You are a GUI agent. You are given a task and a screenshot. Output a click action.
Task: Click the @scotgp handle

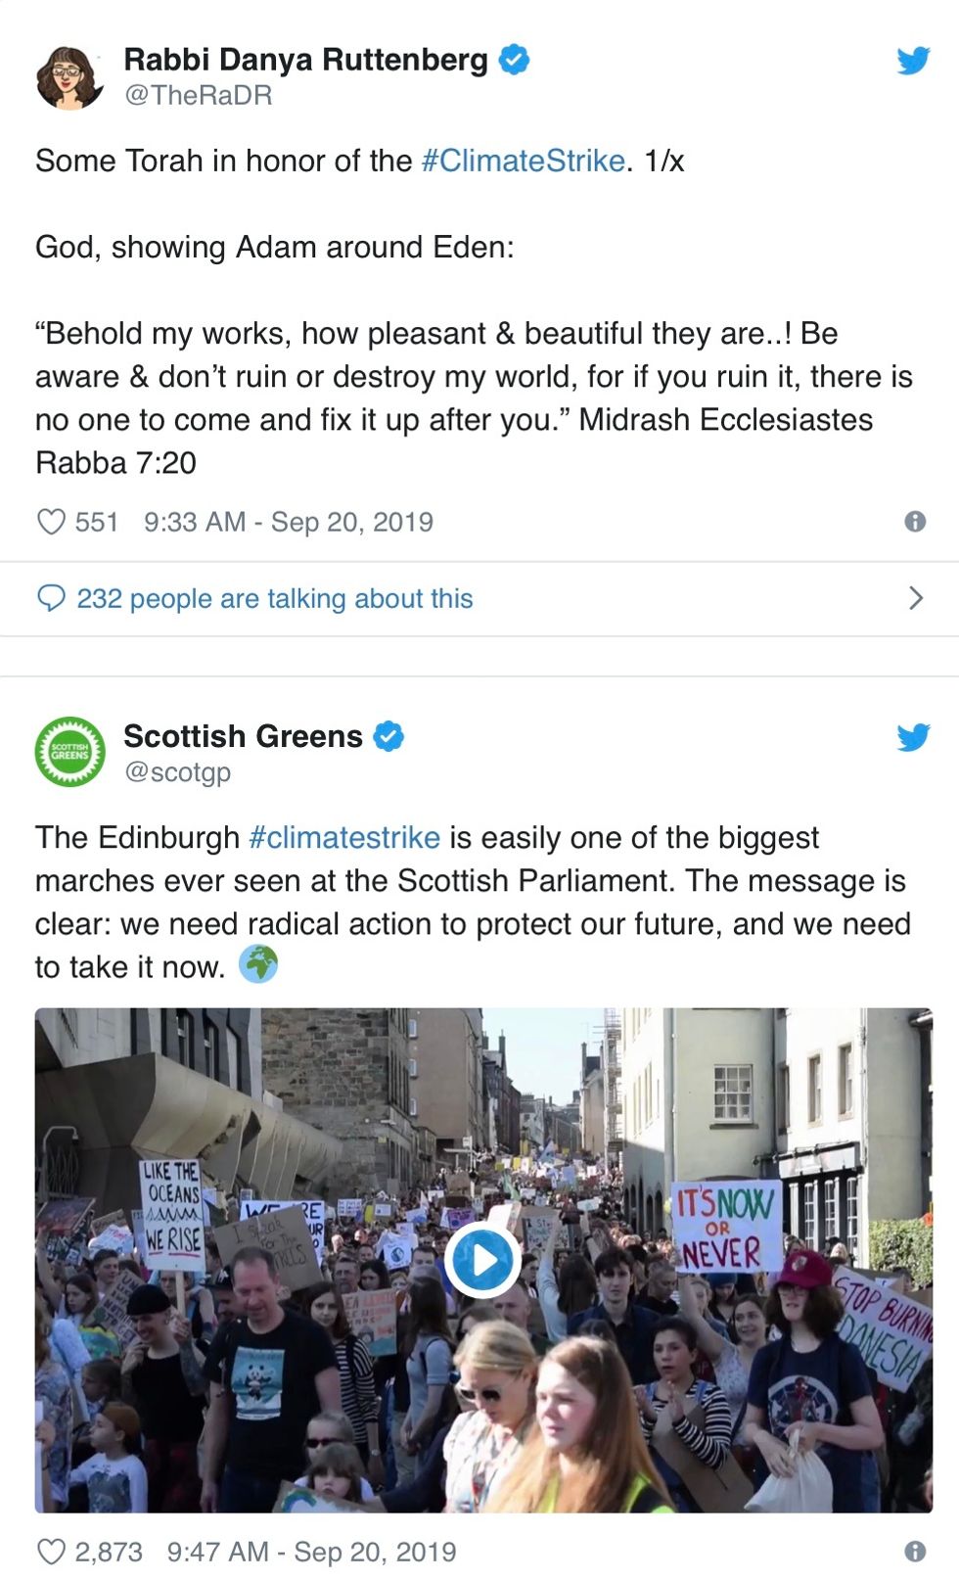[x=177, y=772]
